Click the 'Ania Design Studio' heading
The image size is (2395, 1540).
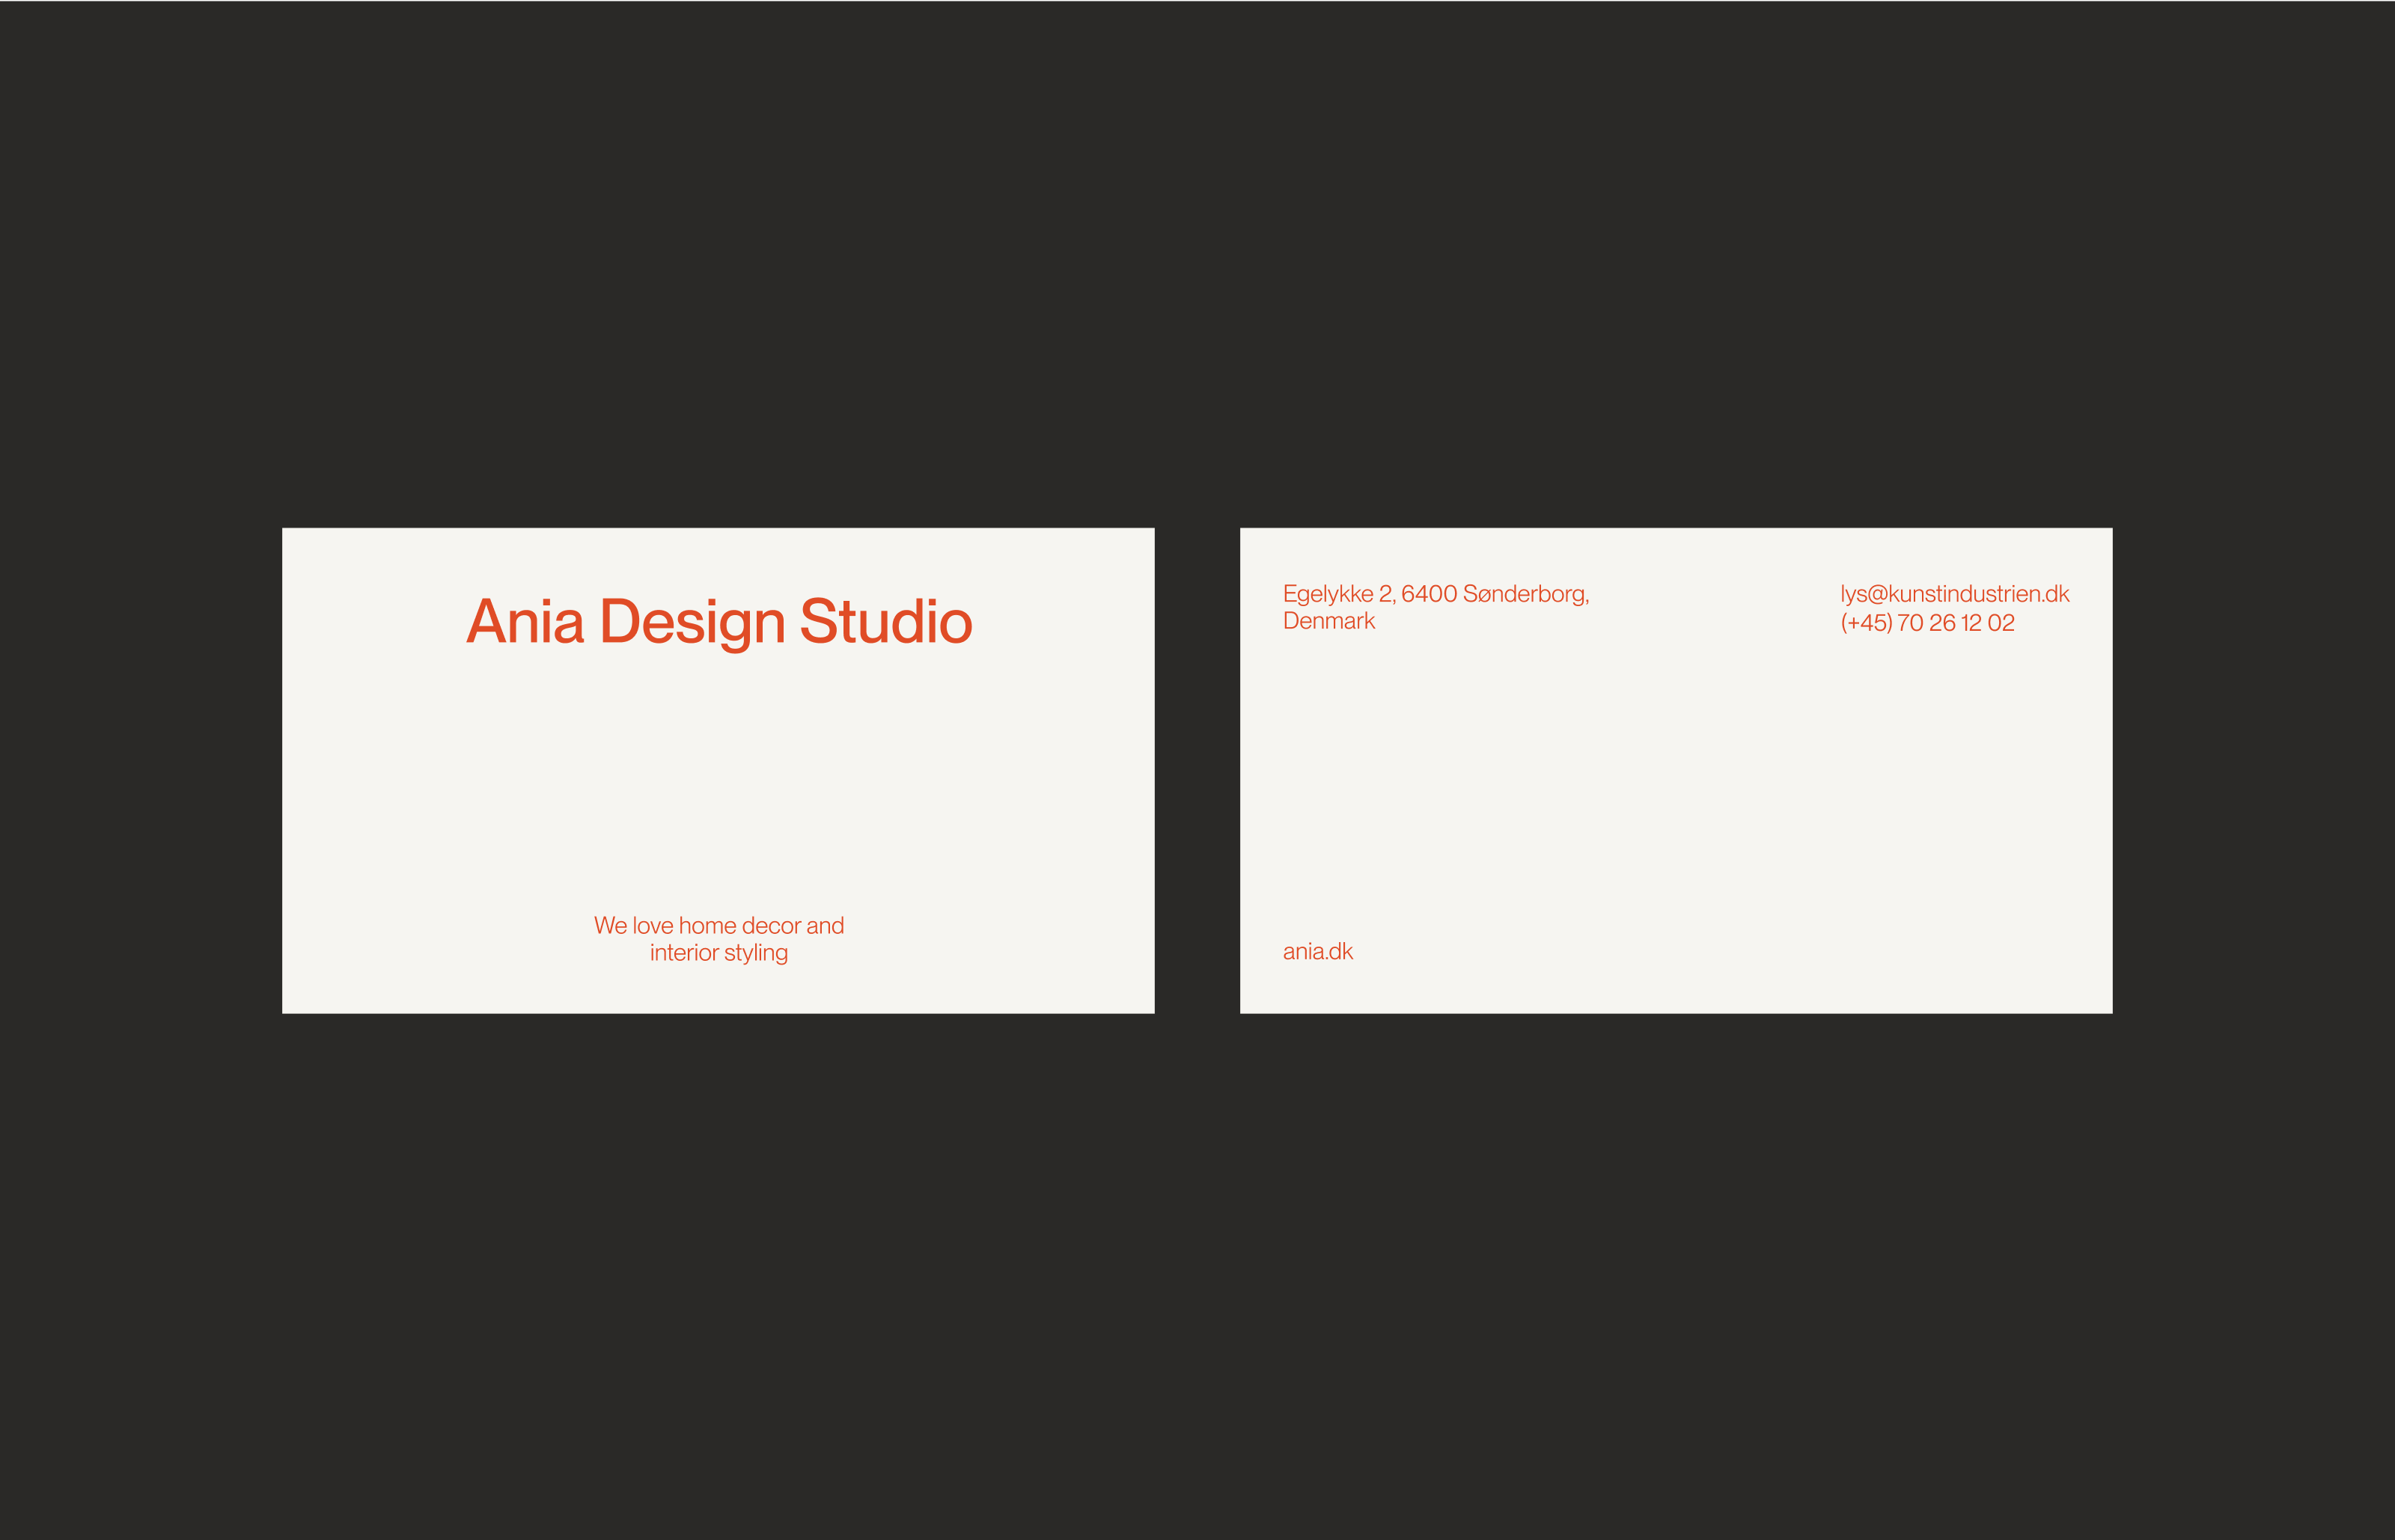[719, 622]
